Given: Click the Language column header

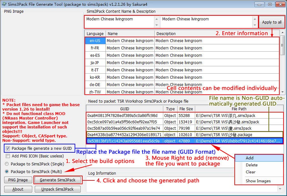Looking at the screenshot, I should (x=95, y=34).
